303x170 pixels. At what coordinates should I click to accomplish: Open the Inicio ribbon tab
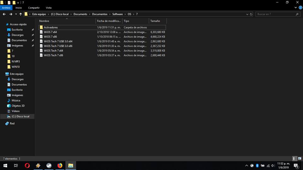[x=19, y=8]
